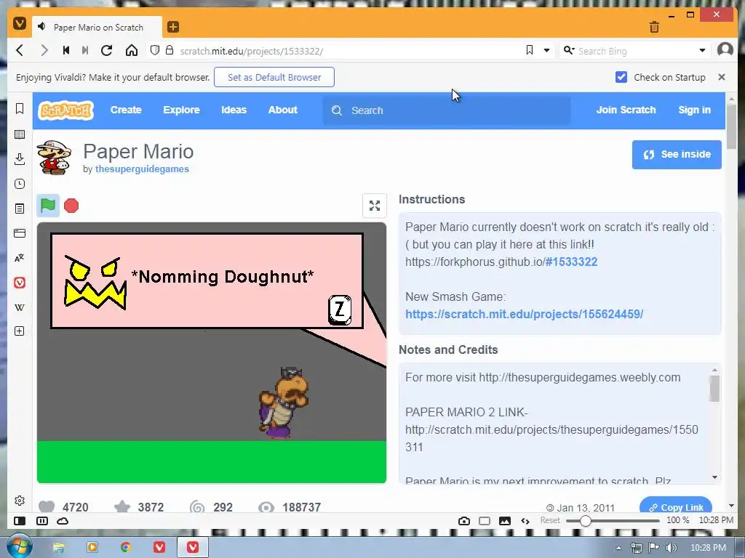
Task: Add a new web panel
Action: click(x=20, y=331)
